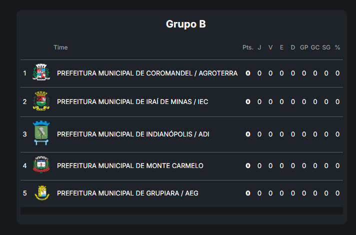Click the Time column header

point(60,47)
